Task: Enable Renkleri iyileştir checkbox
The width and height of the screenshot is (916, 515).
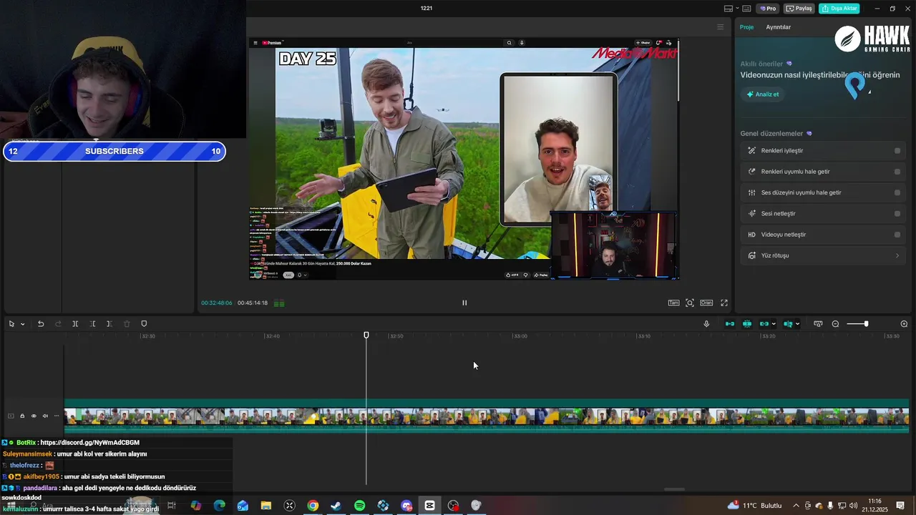Action: pos(897,151)
